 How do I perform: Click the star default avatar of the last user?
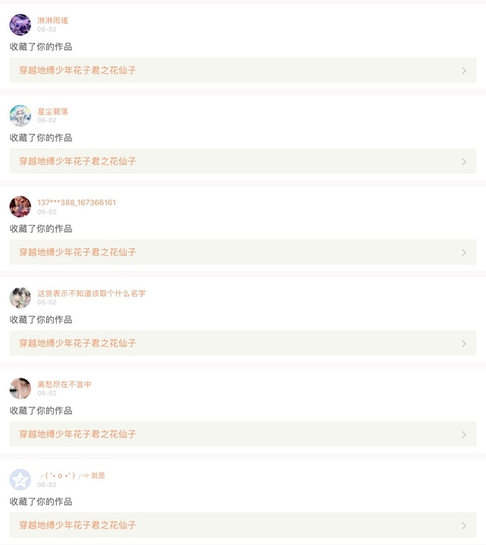point(21,480)
